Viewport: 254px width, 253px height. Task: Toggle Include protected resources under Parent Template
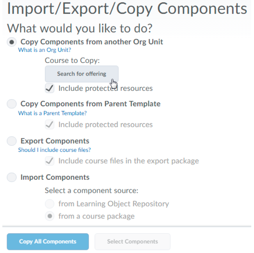click(x=50, y=125)
